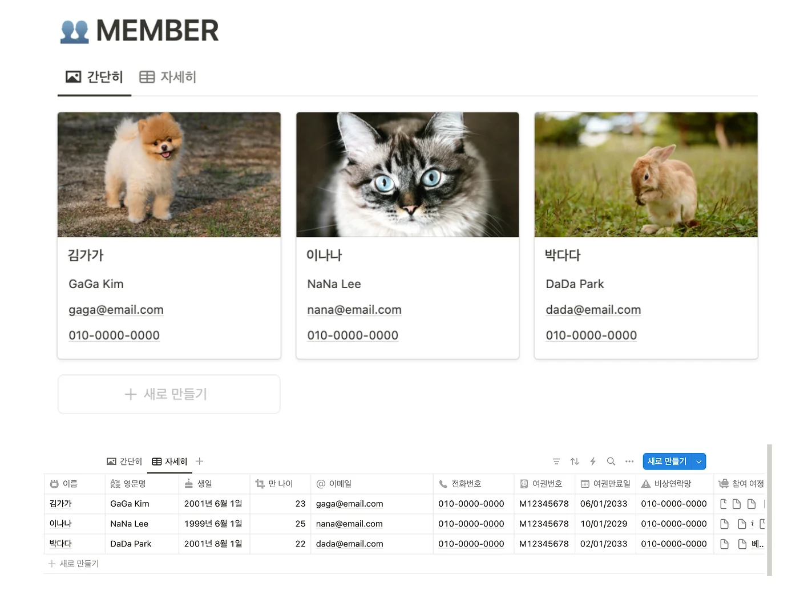The image size is (808, 599).
Task: Click 김가가 name on gallery card
Action: tap(86, 256)
